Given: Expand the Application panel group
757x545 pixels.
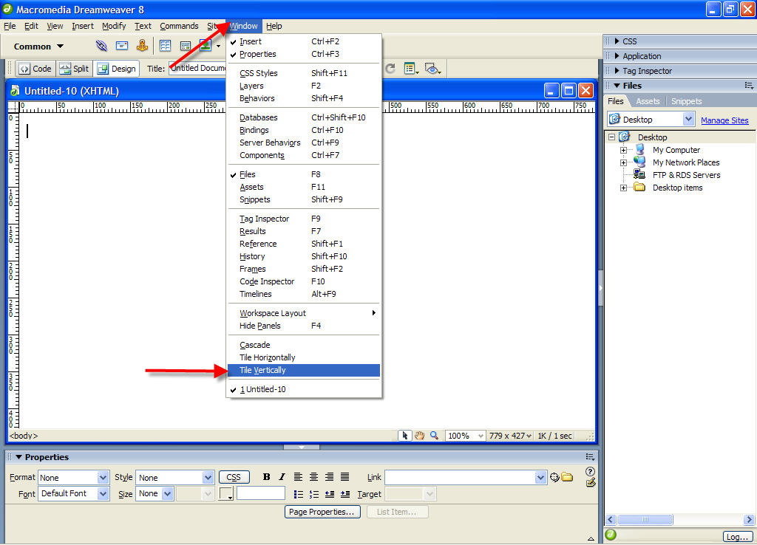Looking at the screenshot, I should [x=617, y=56].
